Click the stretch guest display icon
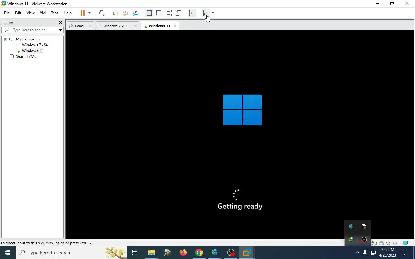Screen dimensions: 415x259 206,13
